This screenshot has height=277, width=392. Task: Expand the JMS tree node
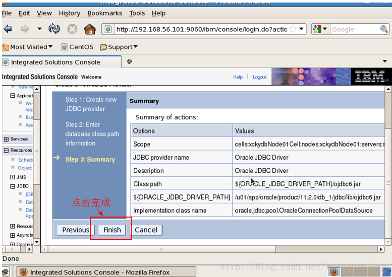(x=13, y=177)
